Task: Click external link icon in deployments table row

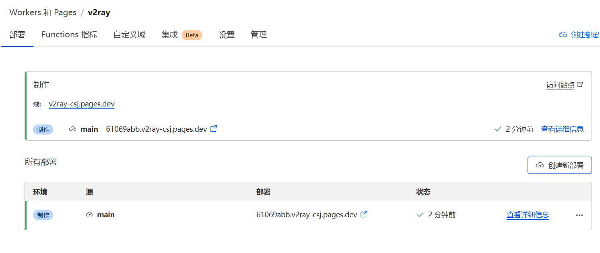Action: coord(364,214)
